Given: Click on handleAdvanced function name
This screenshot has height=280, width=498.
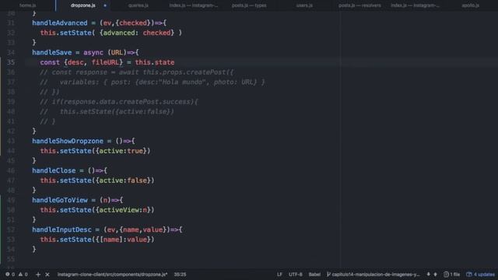Looking at the screenshot, I should coord(60,23).
